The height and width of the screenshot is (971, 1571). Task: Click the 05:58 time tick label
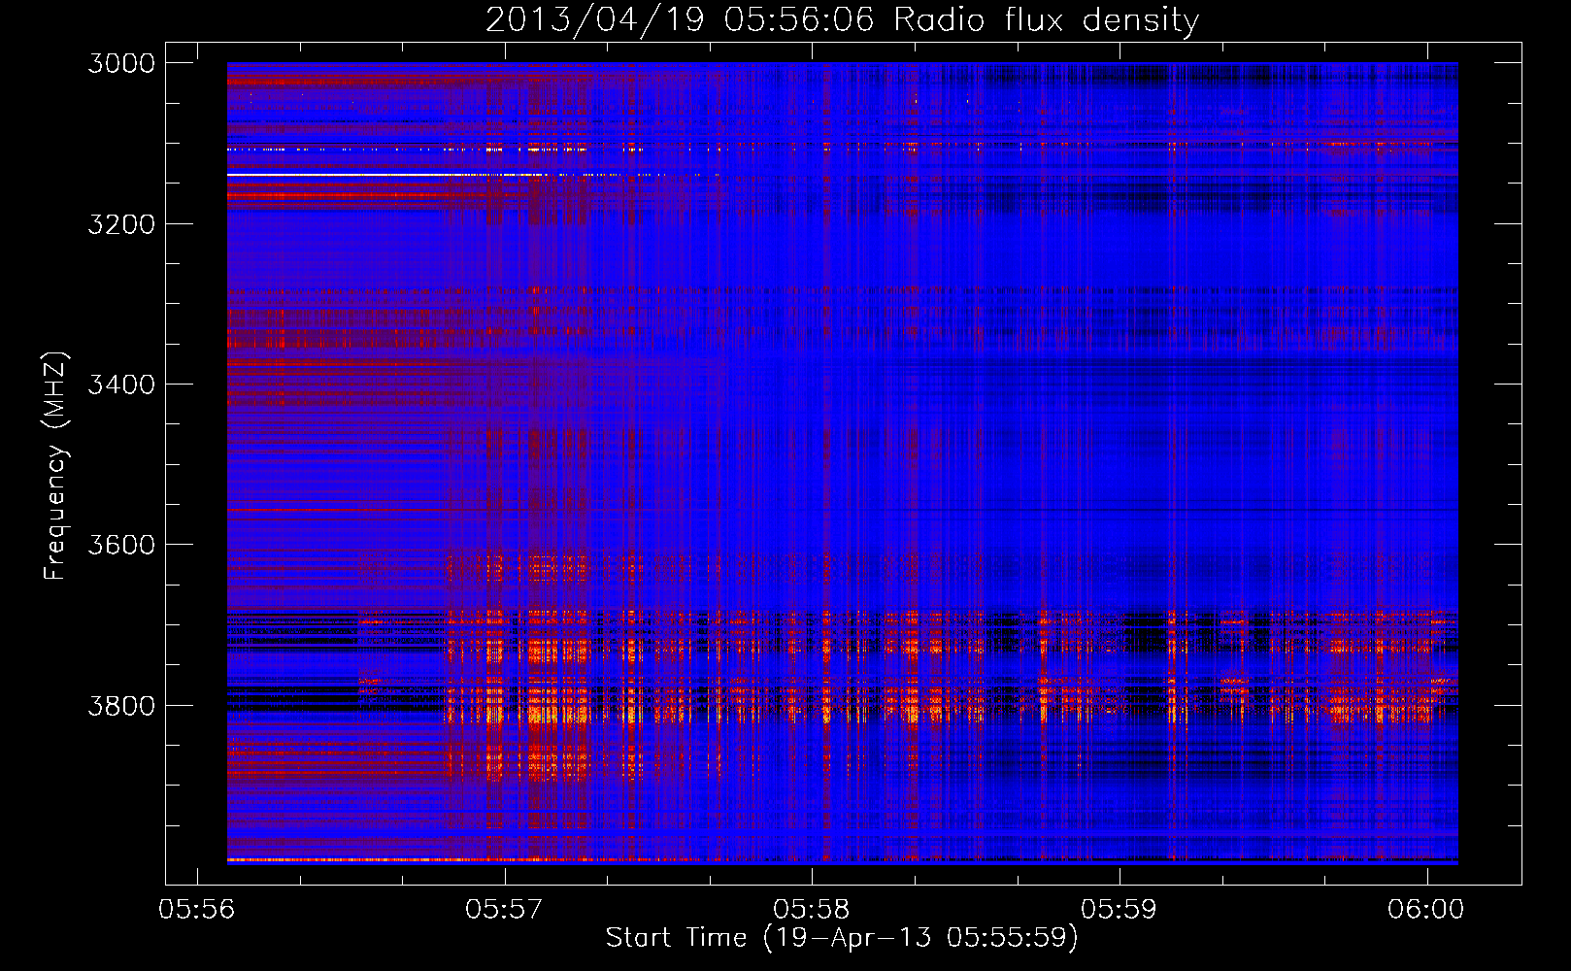tap(812, 909)
